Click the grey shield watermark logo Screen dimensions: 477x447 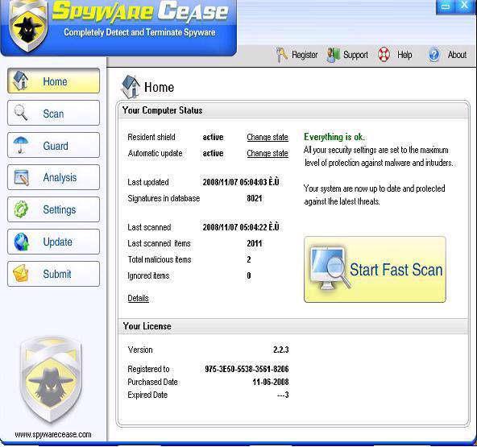51,380
